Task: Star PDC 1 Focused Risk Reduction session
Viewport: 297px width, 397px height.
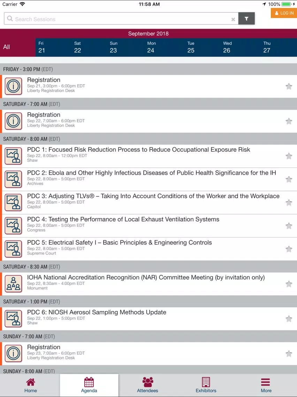Action: [x=289, y=156]
